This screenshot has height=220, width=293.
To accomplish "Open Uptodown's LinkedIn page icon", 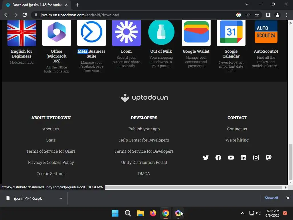I will [243, 158].
